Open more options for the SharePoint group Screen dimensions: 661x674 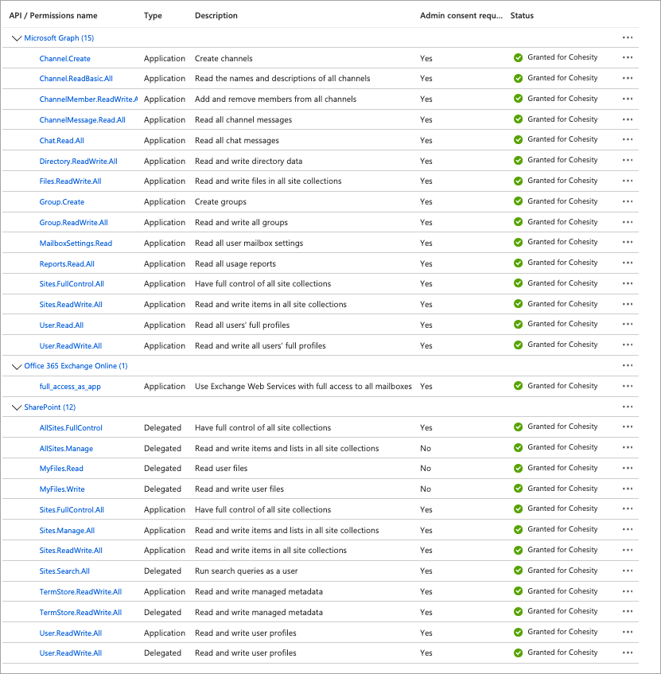[x=628, y=407]
